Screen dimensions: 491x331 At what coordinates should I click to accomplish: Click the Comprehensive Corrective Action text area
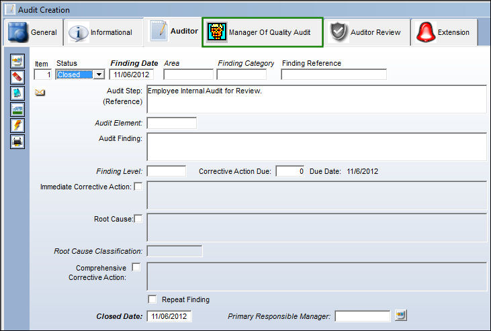316,277
